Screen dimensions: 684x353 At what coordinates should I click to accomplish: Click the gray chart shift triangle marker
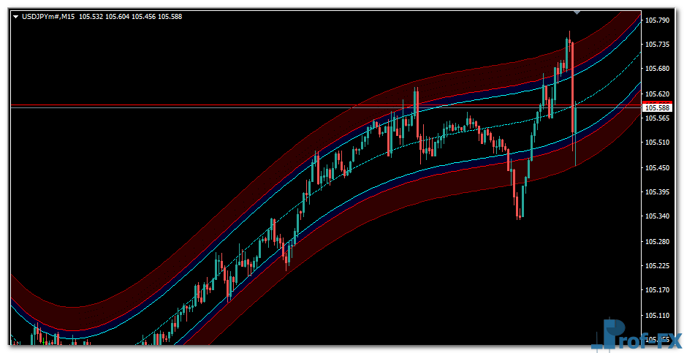coord(577,12)
